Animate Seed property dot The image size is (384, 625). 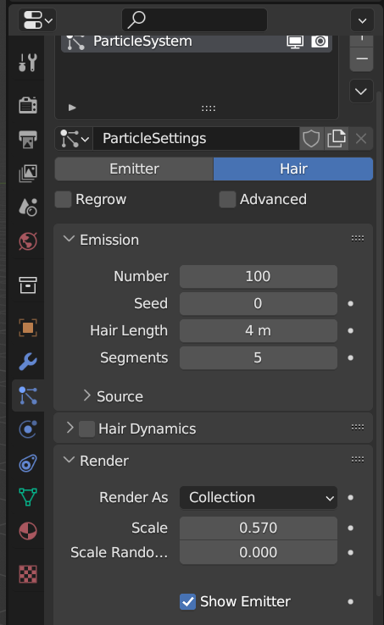point(350,304)
